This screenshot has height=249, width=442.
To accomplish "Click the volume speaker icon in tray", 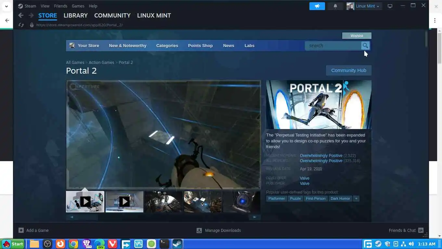I will [x=411, y=244].
